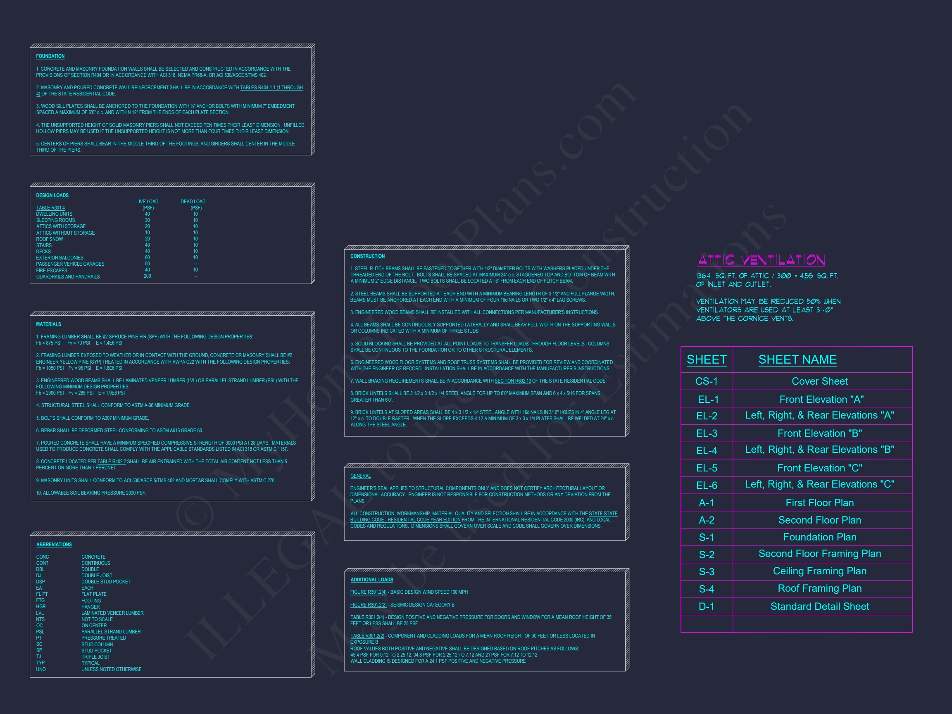The width and height of the screenshot is (952, 714).
Task: Click construction note 3 engineered wood beams
Action: [474, 312]
